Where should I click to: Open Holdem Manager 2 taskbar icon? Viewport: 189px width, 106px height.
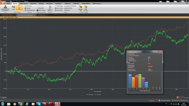[x=57, y=104]
